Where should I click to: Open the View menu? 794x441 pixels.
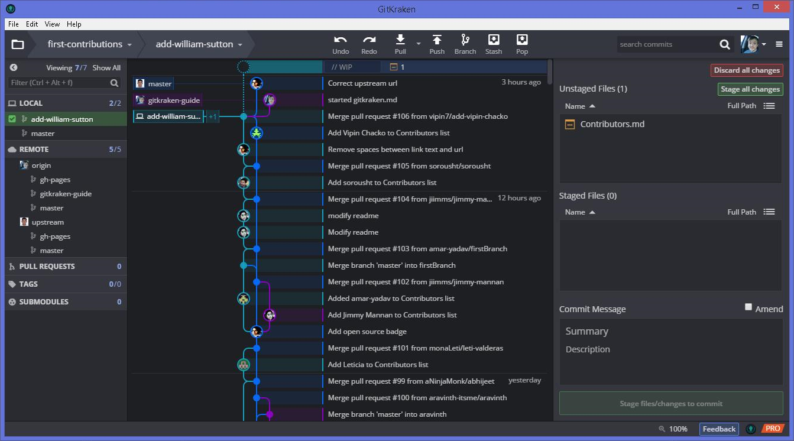point(52,24)
